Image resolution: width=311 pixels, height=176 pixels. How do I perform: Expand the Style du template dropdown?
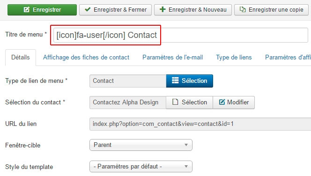tap(141, 166)
